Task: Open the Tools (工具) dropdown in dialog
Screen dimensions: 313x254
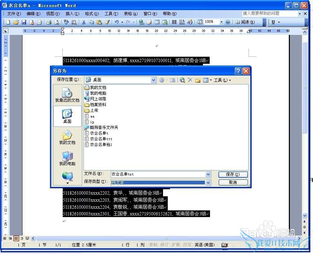Action: [222, 80]
